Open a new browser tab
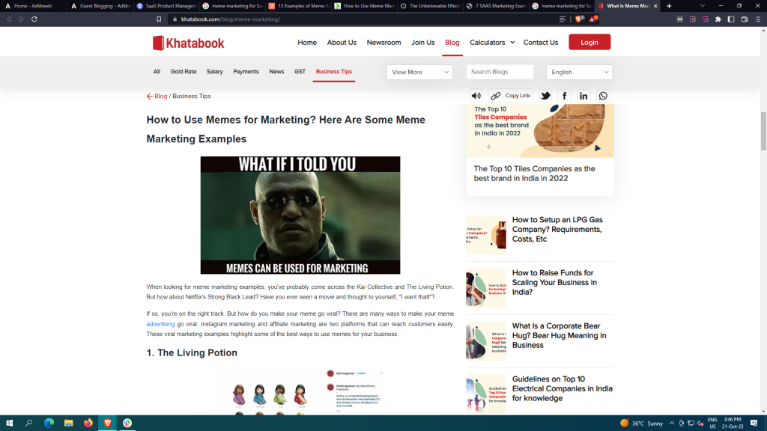The width and height of the screenshot is (767, 431). pyautogui.click(x=669, y=6)
